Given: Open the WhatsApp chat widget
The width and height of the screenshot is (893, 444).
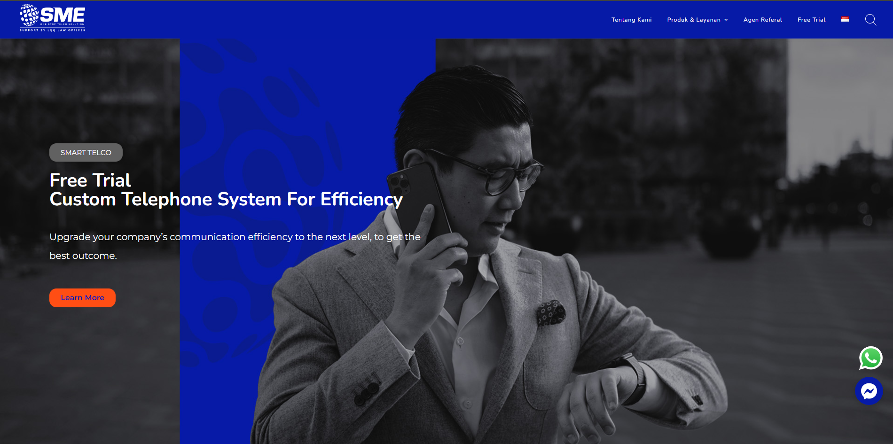Looking at the screenshot, I should coord(870,358).
